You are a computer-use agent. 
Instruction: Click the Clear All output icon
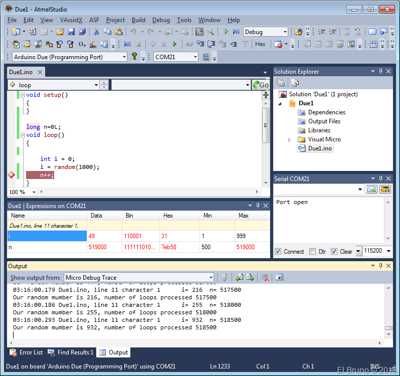click(x=265, y=277)
